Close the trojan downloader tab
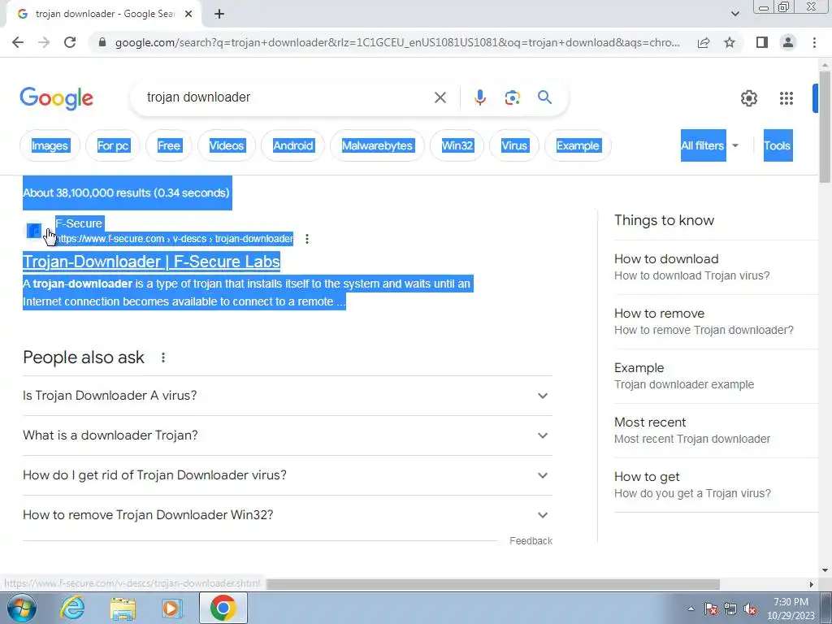832x624 pixels. click(188, 15)
